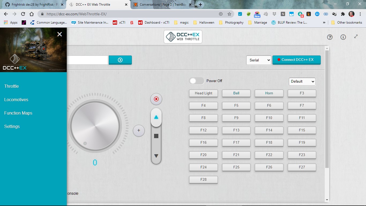Screen dimensions: 366x206
Task: Set direction to forward with up arrow
Action: (x=156, y=117)
